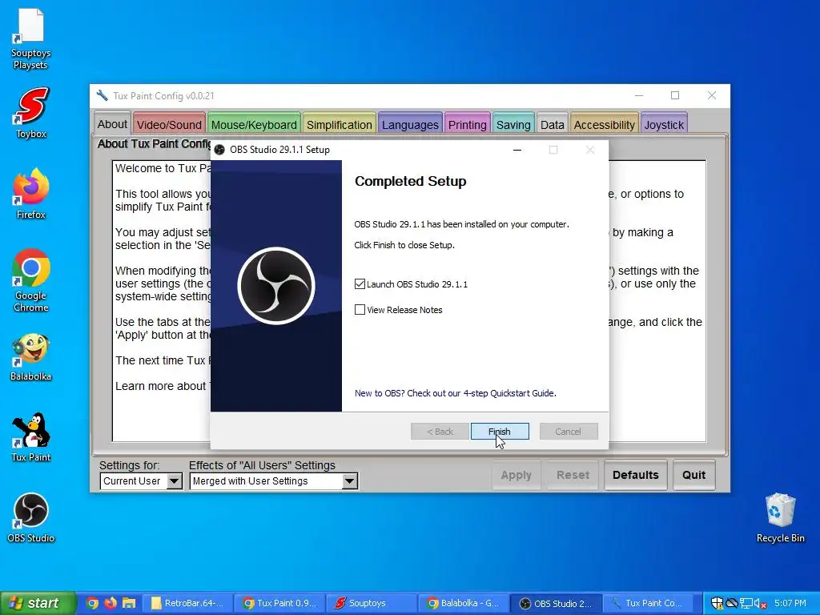Select Tux Paint desktop icon
This screenshot has height=615, width=820.
point(31,437)
